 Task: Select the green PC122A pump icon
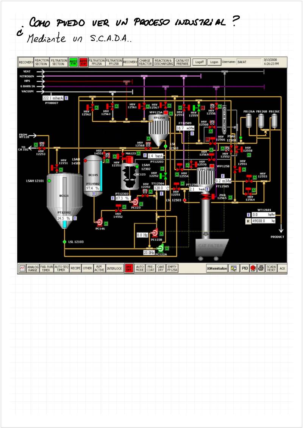161,248
